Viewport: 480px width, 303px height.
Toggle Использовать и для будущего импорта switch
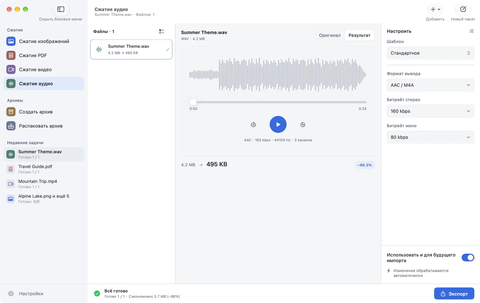[x=468, y=257]
